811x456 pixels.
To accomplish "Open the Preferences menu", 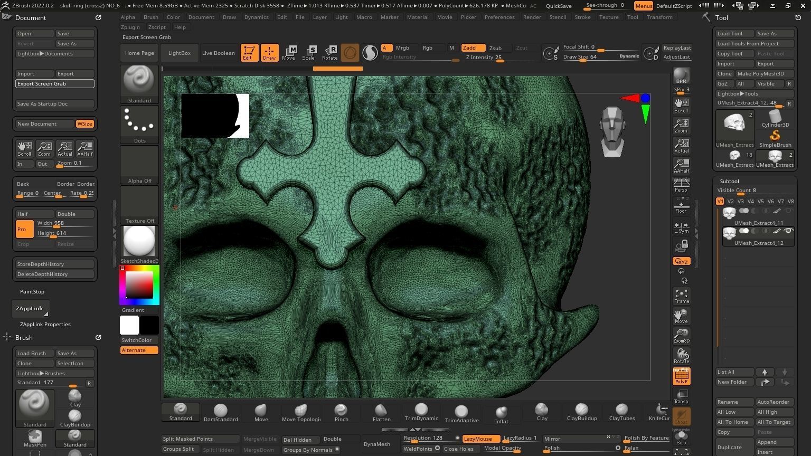I will tap(499, 17).
